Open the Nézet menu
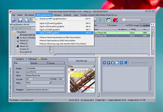 tap(20, 15)
